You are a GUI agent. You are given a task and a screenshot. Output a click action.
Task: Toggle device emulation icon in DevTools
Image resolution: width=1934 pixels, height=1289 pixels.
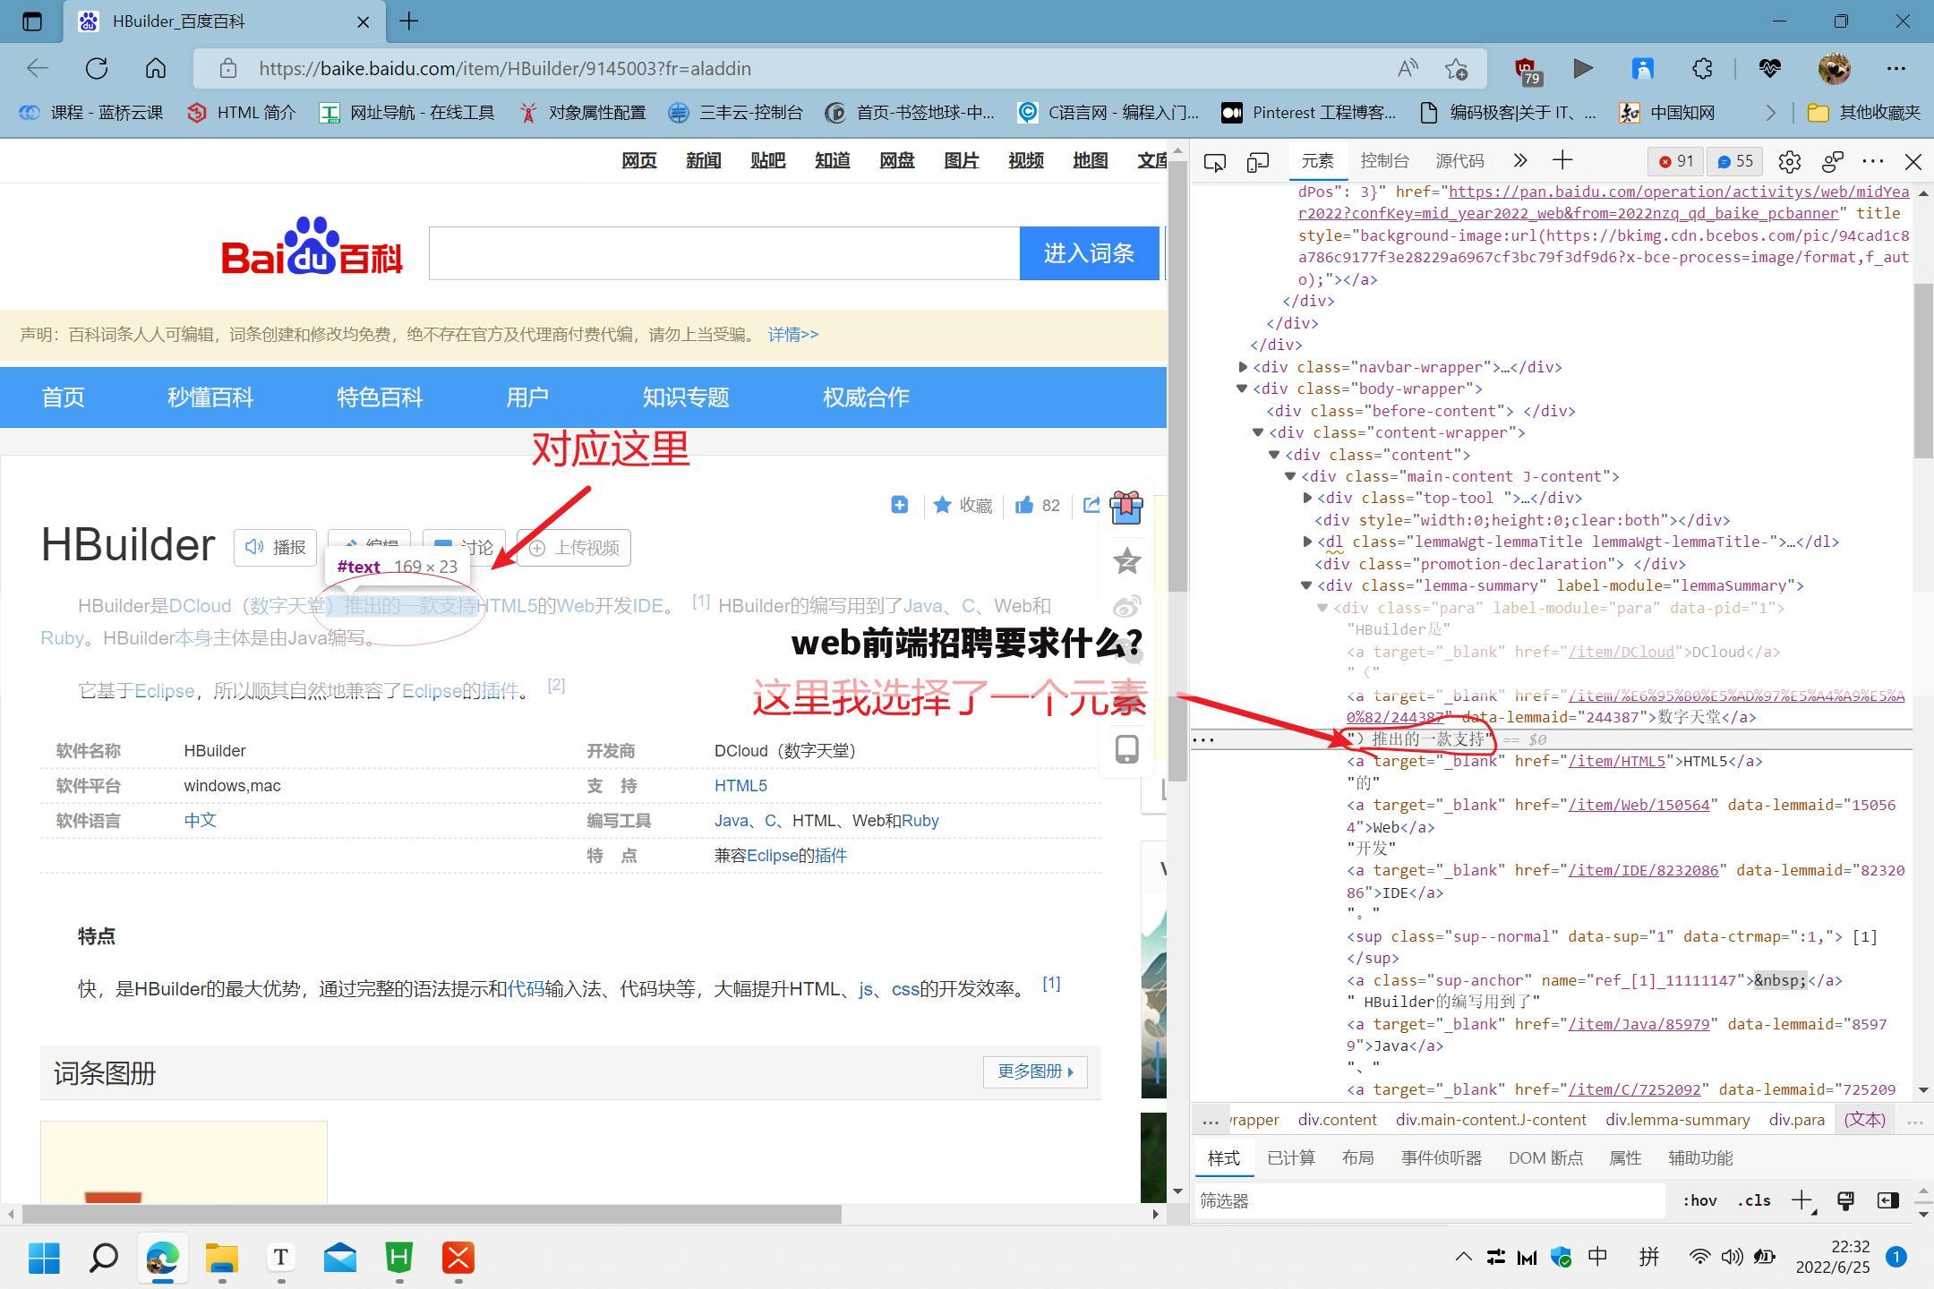point(1258,161)
